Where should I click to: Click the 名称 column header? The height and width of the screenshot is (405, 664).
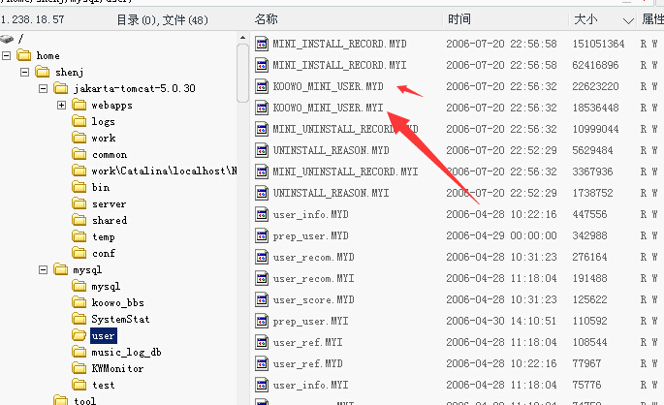point(267,19)
